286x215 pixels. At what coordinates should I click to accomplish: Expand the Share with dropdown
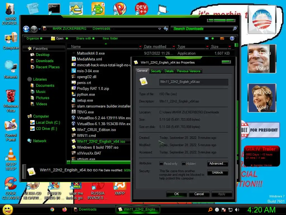[85, 38]
